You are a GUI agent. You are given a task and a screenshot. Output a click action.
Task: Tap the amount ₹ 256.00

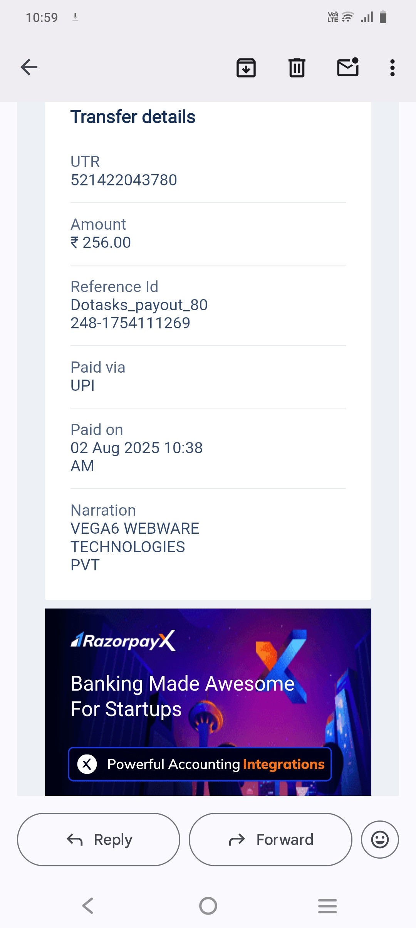pos(101,242)
